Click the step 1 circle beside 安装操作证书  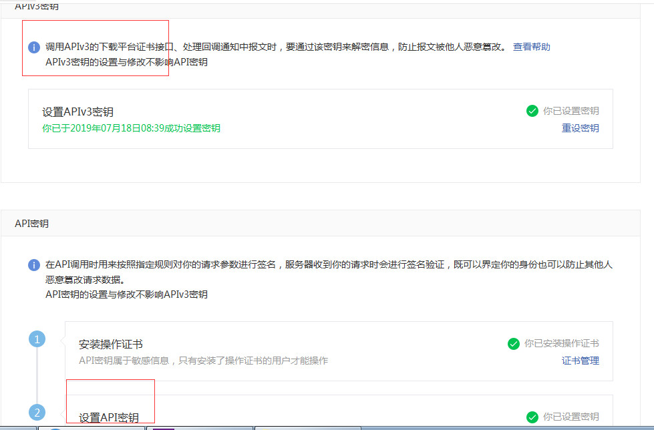[37, 339]
